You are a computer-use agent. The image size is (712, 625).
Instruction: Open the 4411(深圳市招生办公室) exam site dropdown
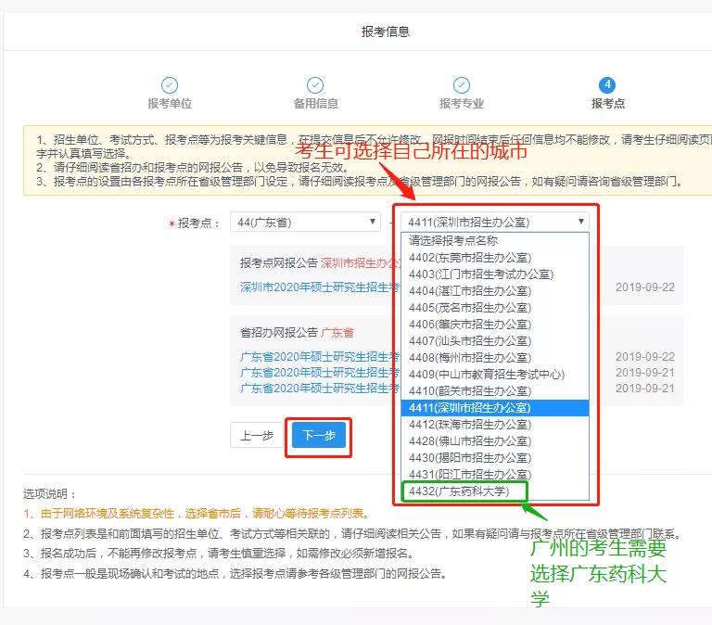pos(495,223)
